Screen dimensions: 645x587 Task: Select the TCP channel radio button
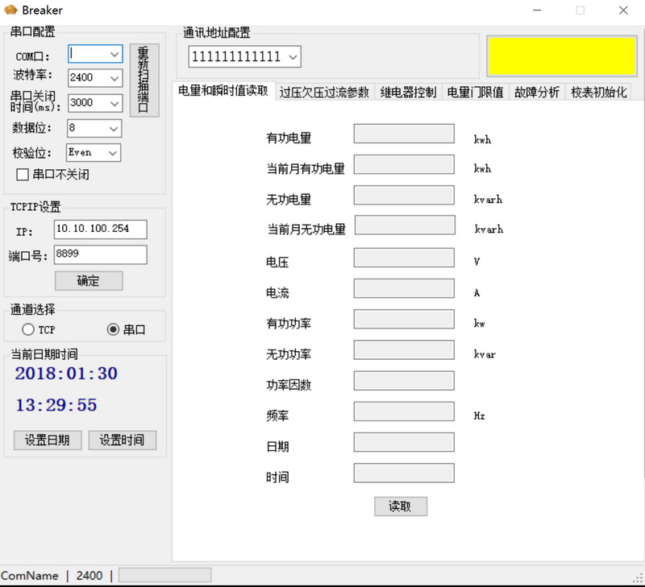click(28, 329)
